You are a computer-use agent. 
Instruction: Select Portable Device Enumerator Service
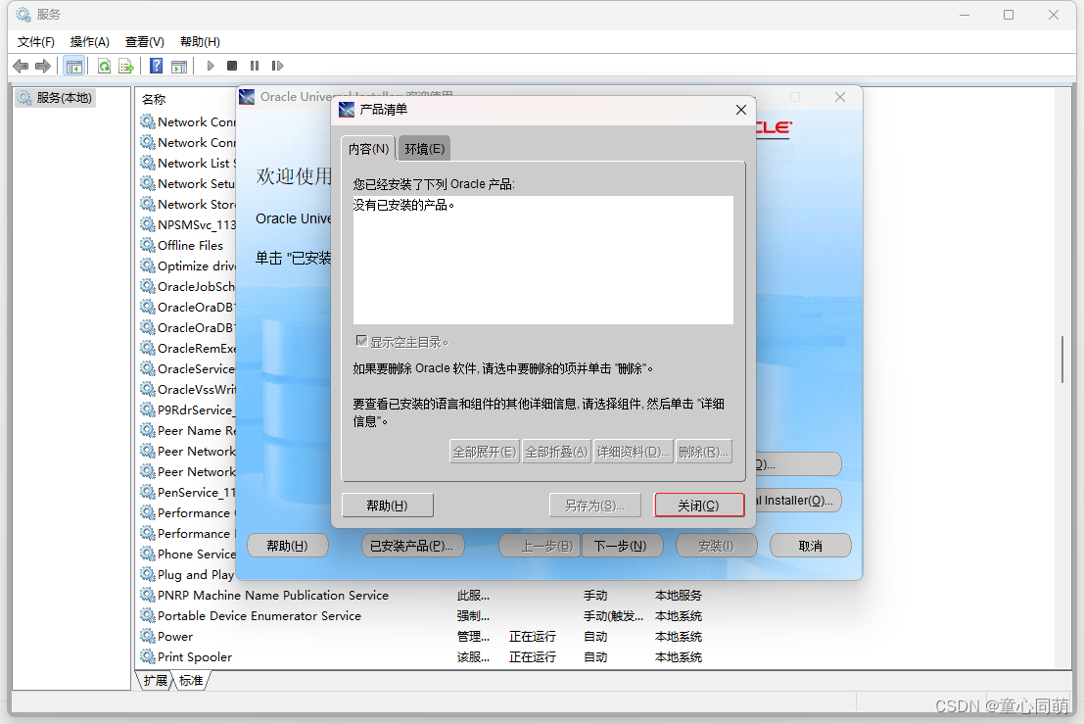tap(259, 616)
